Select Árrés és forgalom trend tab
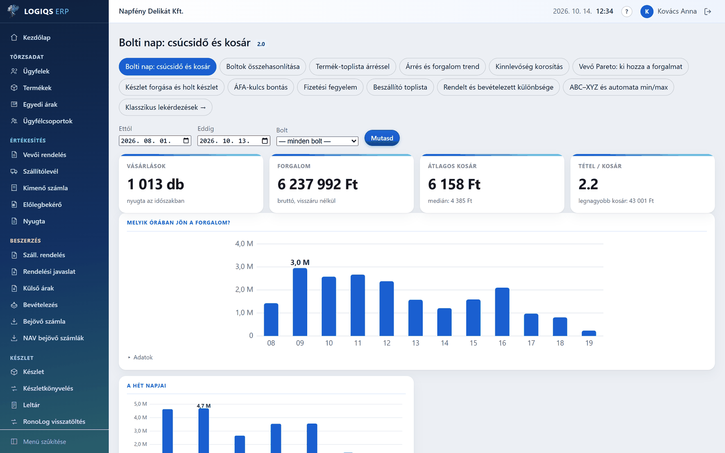Image resolution: width=725 pixels, height=453 pixels. 442,67
